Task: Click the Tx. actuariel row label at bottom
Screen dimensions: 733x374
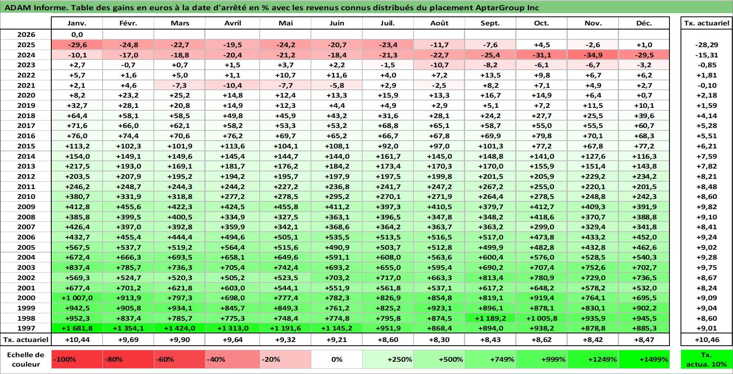Action: point(26,340)
